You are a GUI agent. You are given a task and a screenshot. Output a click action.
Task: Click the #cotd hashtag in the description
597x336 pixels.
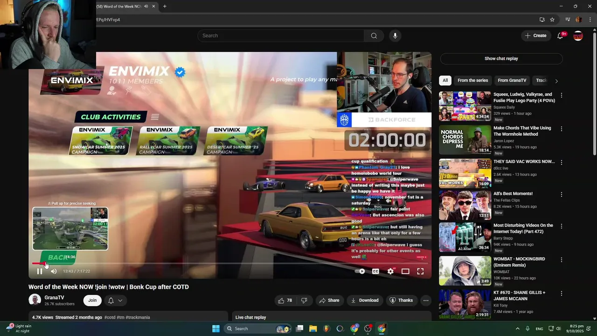point(110,317)
